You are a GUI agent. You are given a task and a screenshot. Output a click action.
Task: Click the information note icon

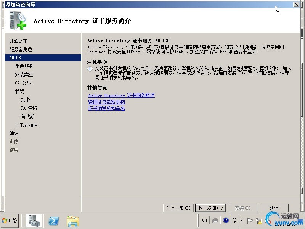point(90,69)
